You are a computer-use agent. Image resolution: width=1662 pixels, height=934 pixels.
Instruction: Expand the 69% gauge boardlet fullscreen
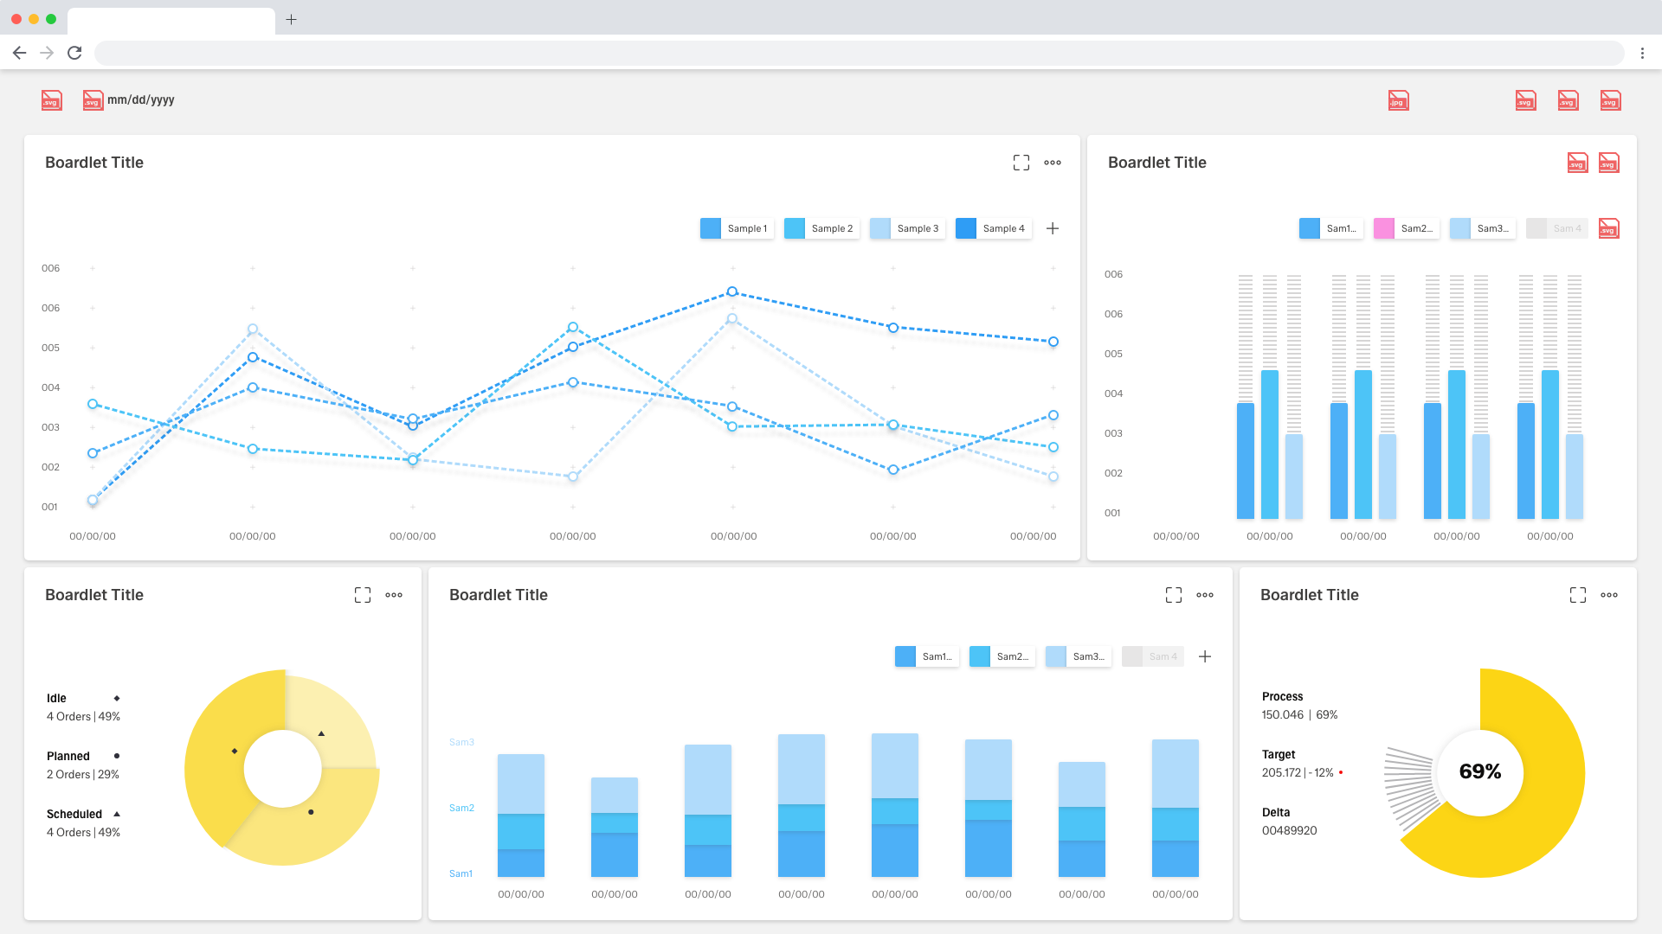point(1578,595)
